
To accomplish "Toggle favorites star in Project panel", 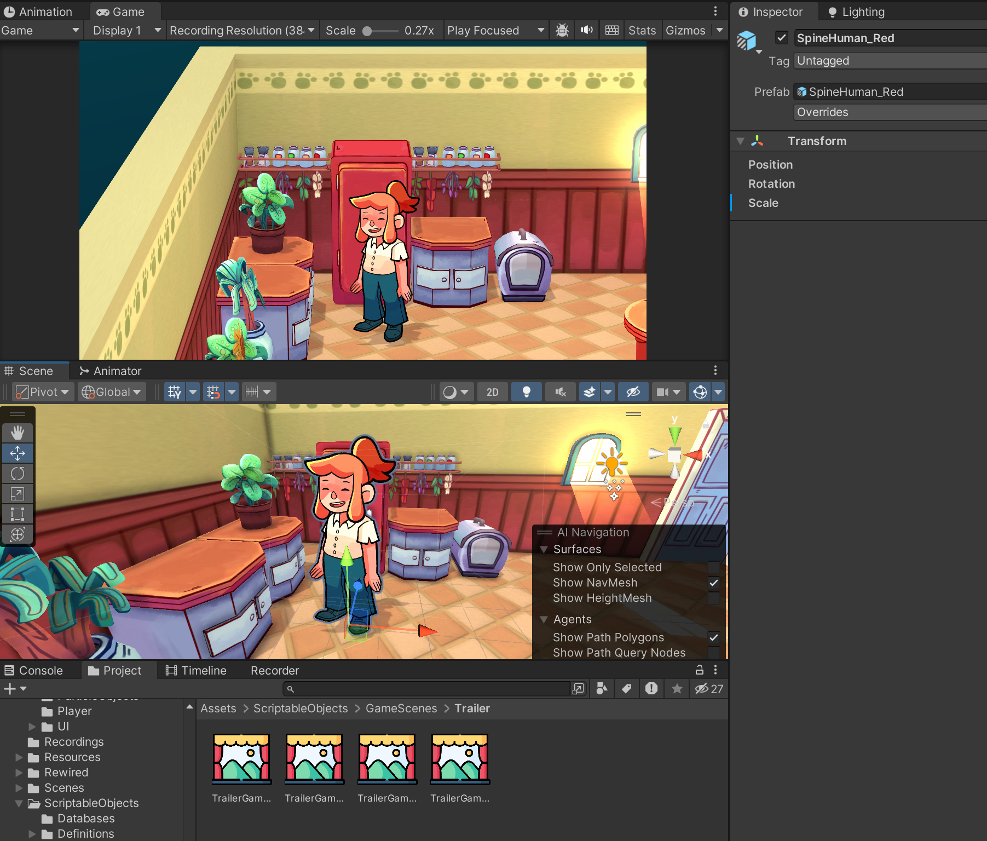I will click(677, 689).
